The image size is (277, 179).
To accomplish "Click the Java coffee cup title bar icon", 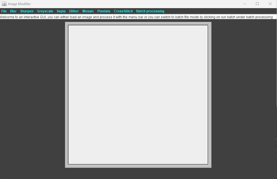I will point(4,4).
